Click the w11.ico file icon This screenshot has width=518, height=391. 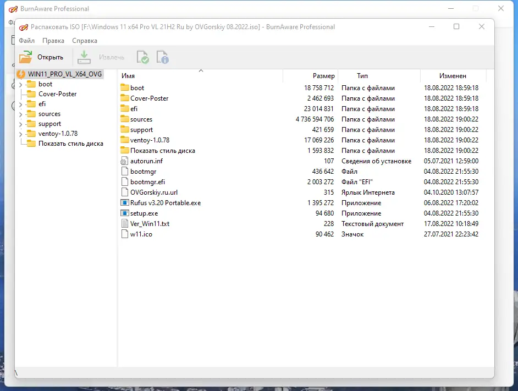pos(124,234)
